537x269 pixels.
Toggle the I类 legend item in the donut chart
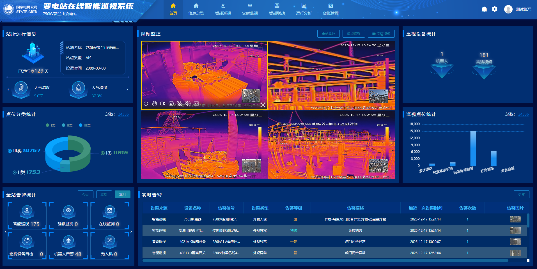pyautogui.click(x=51, y=125)
